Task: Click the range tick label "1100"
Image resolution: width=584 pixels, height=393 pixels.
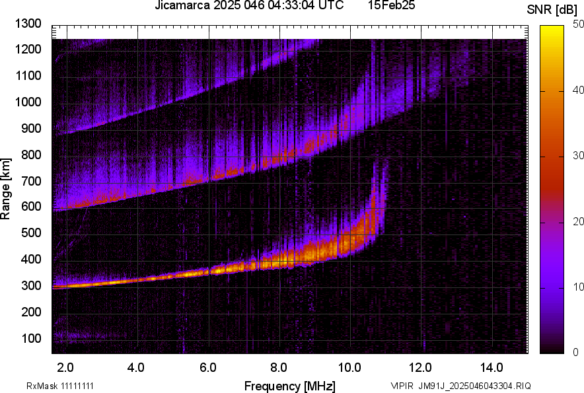Action: [28, 75]
